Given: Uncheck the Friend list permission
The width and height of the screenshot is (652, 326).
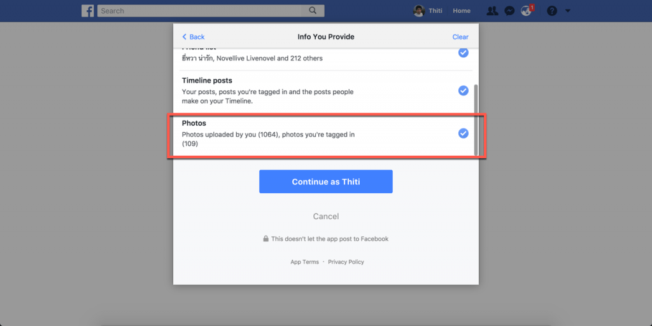Looking at the screenshot, I should pos(464,53).
